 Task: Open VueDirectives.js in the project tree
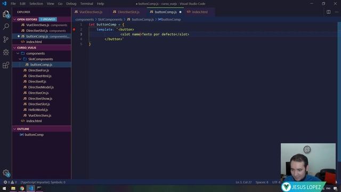[x=42, y=115]
